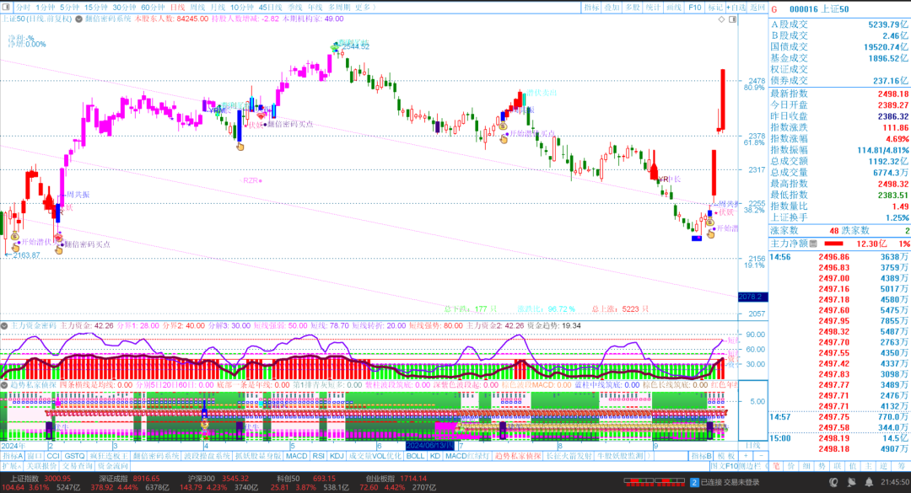
Task: Click the 2024/06/13 date marker on timeline
Action: coord(430,445)
